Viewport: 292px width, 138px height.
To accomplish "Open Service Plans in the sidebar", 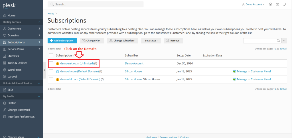I will (x=21, y=49).
